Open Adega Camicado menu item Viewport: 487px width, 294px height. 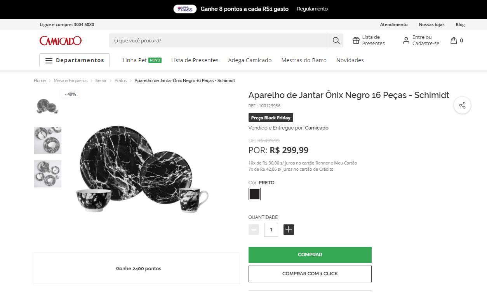pyautogui.click(x=250, y=60)
